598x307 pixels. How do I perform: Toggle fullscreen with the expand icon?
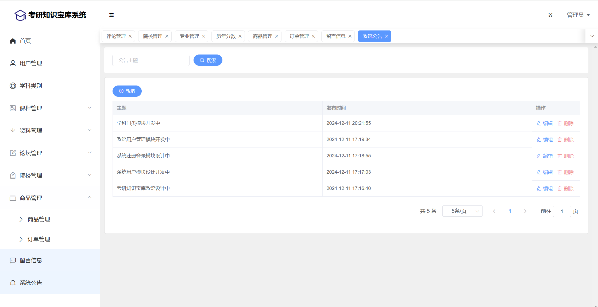[550, 15]
